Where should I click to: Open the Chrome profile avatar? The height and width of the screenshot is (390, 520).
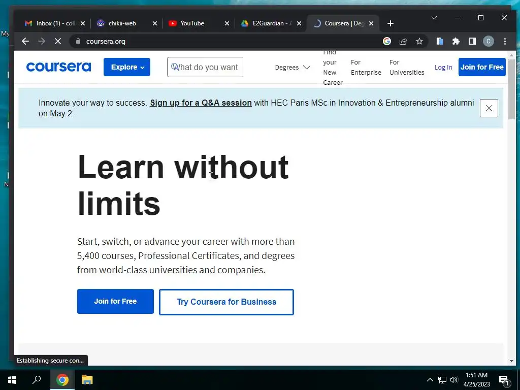(488, 41)
